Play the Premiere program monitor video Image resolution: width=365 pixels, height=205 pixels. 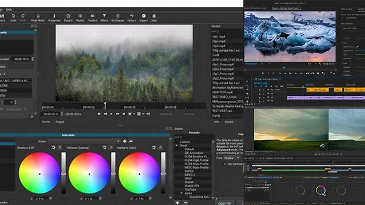tap(290, 73)
